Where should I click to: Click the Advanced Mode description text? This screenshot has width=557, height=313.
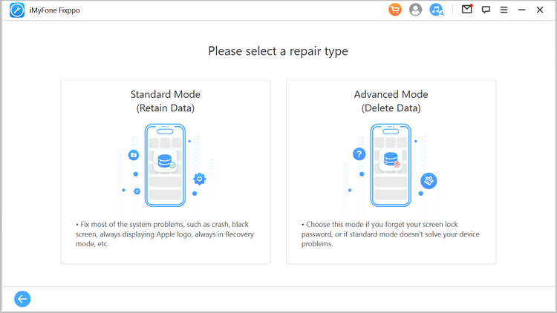[x=391, y=234]
